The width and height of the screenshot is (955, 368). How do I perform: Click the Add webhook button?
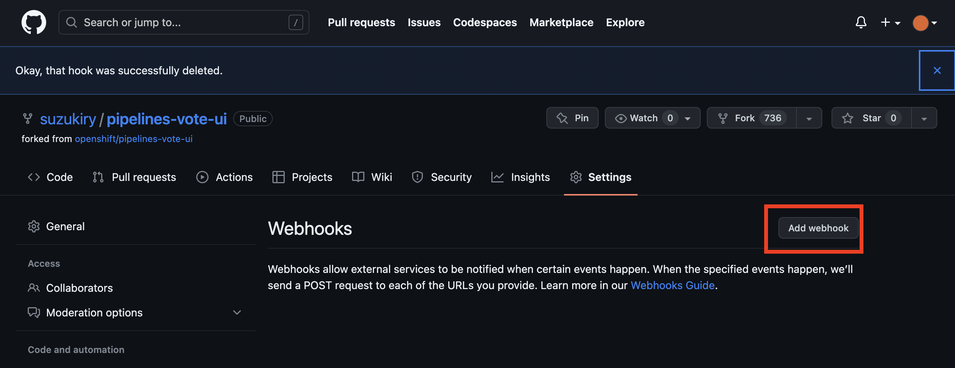point(818,228)
